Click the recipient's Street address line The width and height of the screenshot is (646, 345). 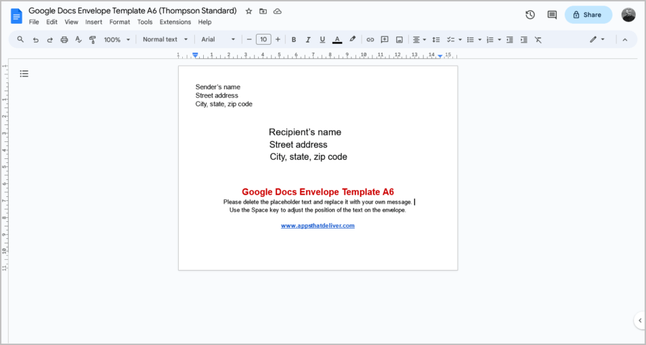pos(298,145)
